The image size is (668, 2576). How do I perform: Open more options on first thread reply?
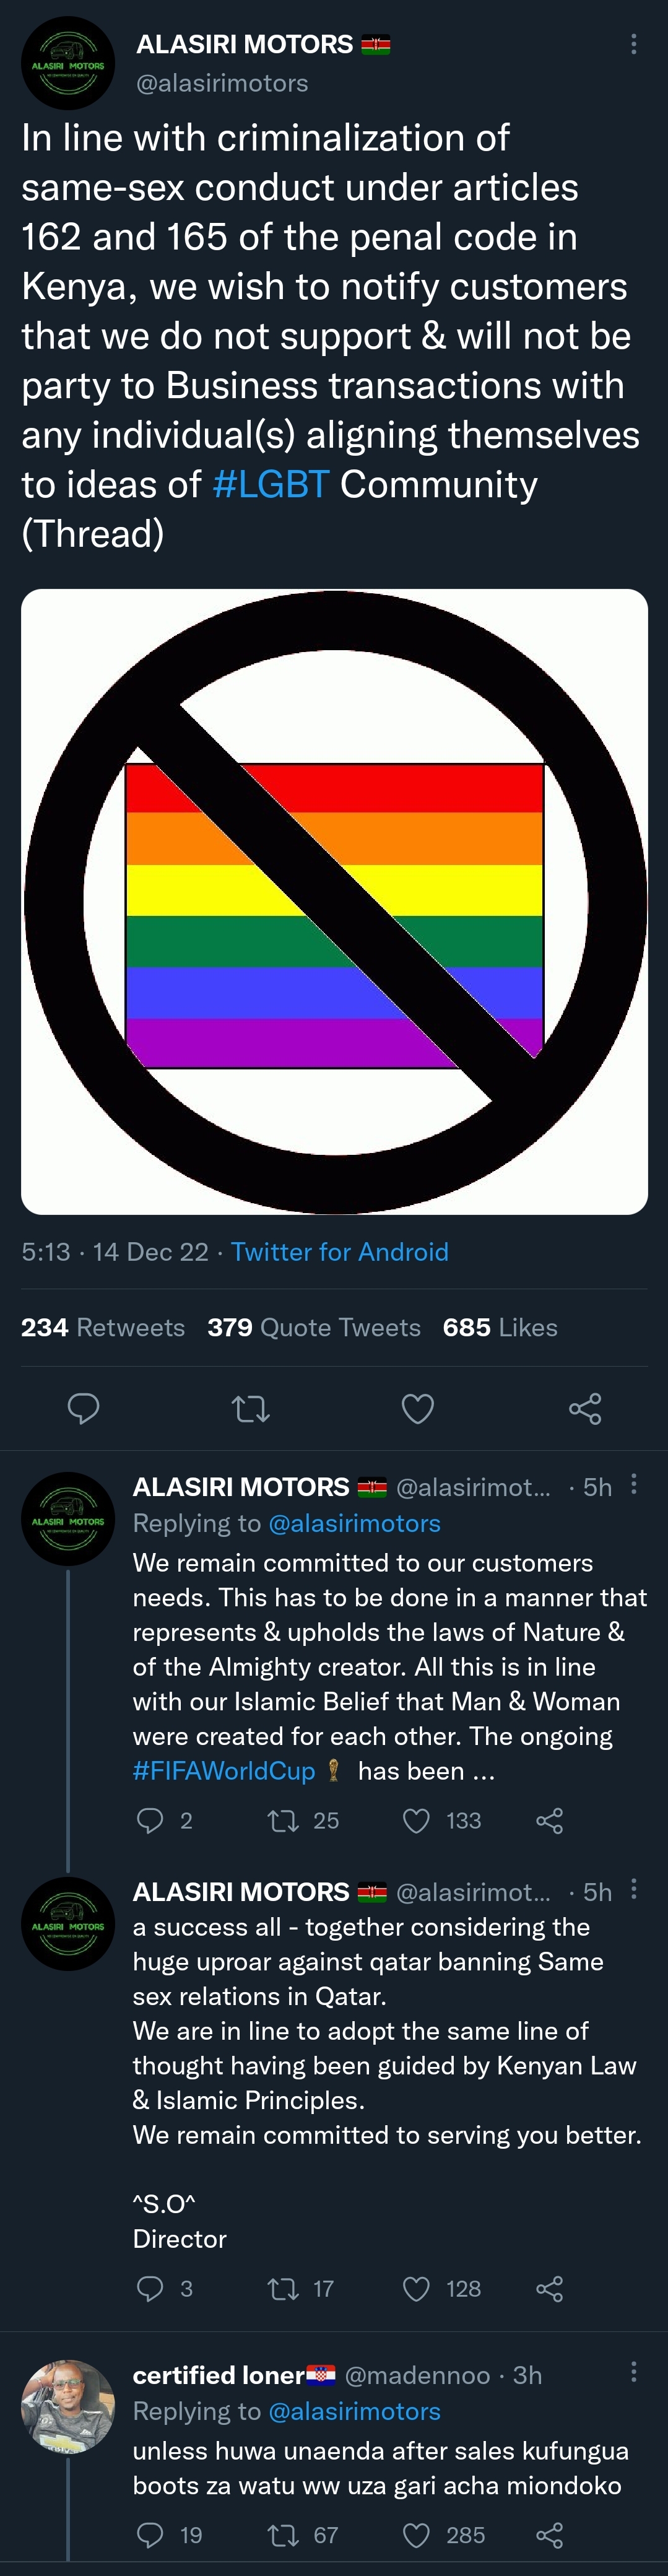[x=633, y=1485]
